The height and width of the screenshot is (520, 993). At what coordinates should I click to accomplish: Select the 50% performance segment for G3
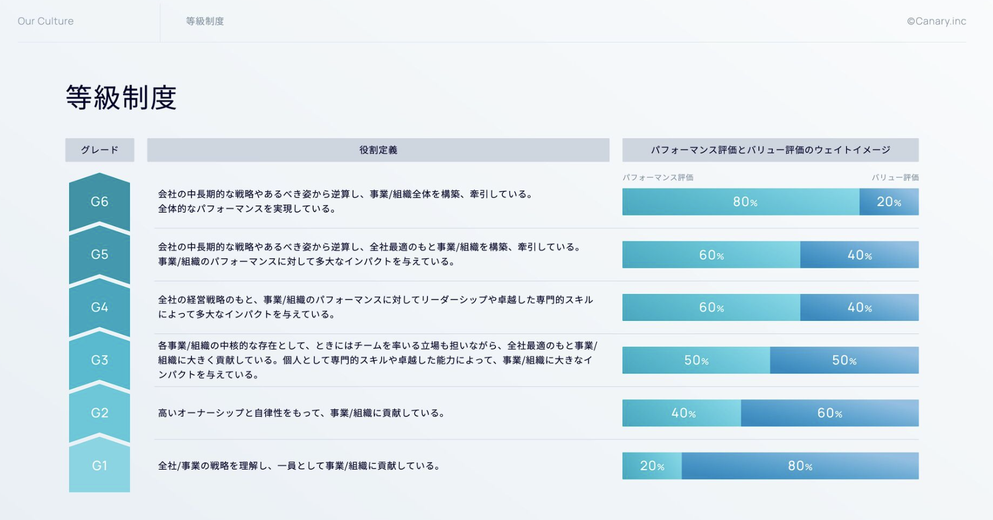(696, 360)
